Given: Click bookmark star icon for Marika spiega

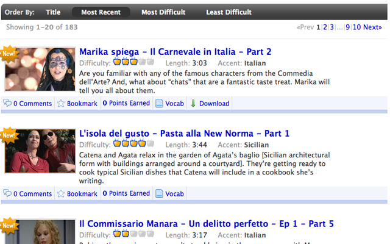Looking at the screenshot, I should pos(61,103).
